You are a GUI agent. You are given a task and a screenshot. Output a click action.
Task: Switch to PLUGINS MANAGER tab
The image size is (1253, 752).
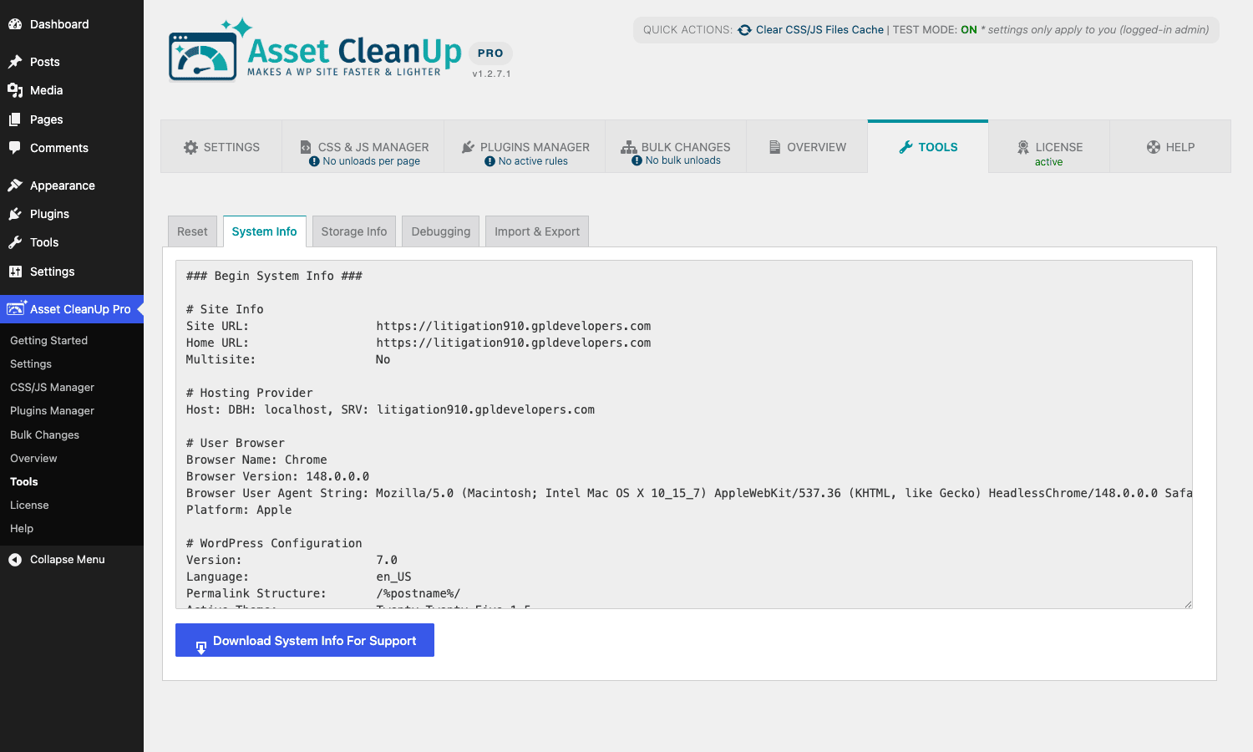pyautogui.click(x=525, y=147)
